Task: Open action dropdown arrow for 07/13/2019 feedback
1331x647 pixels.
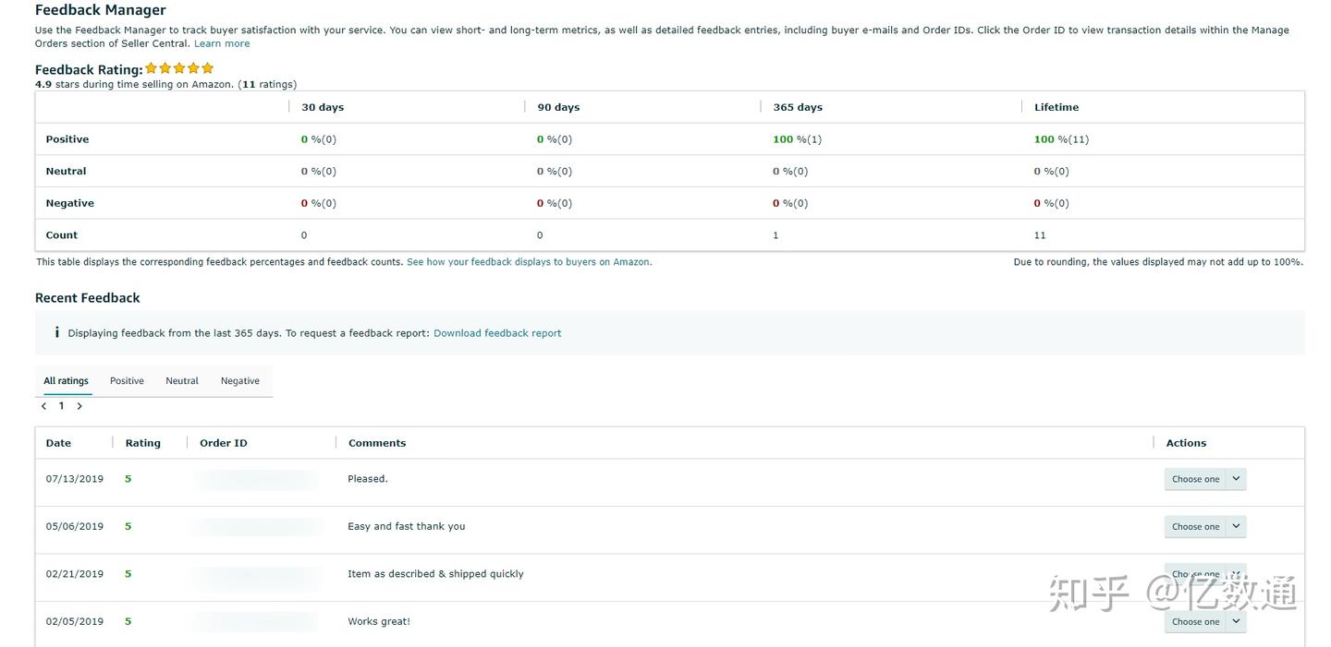Action: pyautogui.click(x=1236, y=479)
